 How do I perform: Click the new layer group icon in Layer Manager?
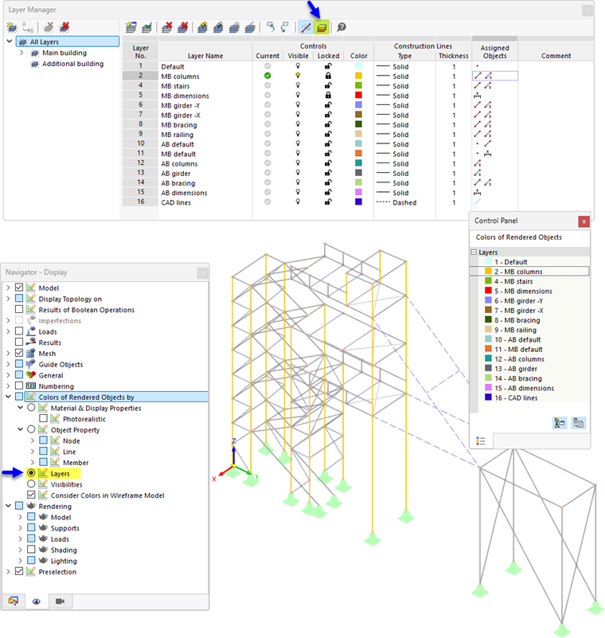tap(12, 27)
